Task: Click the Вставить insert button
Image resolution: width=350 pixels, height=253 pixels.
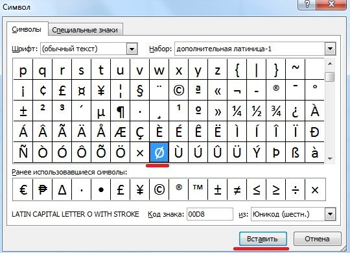Action: [x=262, y=239]
